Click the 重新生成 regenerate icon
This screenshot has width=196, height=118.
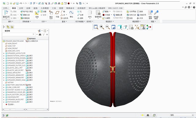point(6,14)
